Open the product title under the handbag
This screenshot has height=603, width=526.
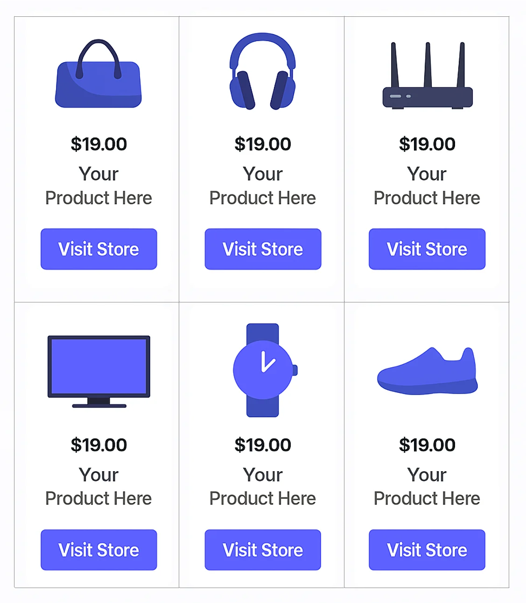click(98, 186)
